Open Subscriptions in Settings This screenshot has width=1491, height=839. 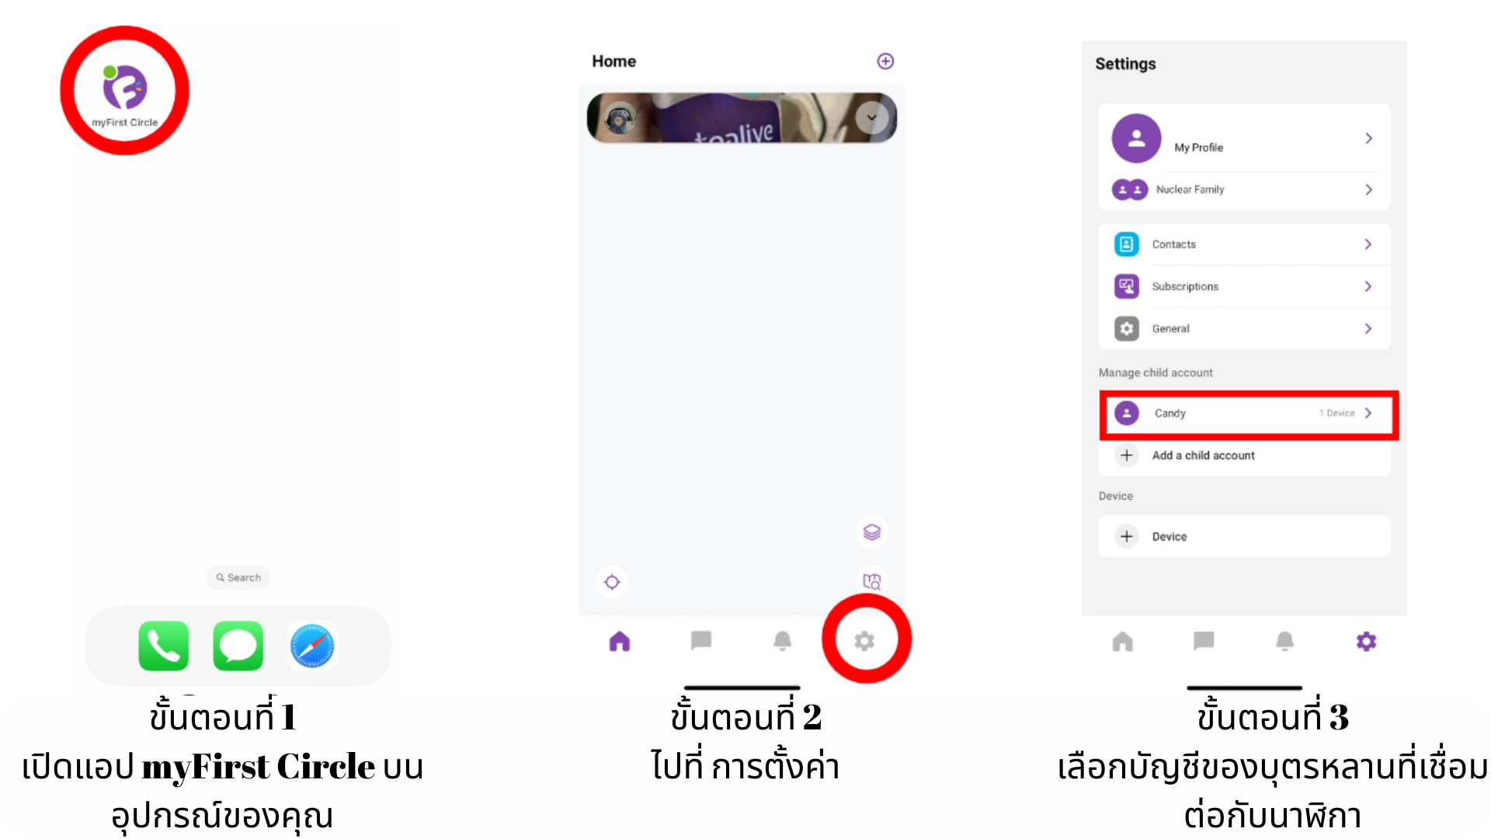pyautogui.click(x=1244, y=287)
